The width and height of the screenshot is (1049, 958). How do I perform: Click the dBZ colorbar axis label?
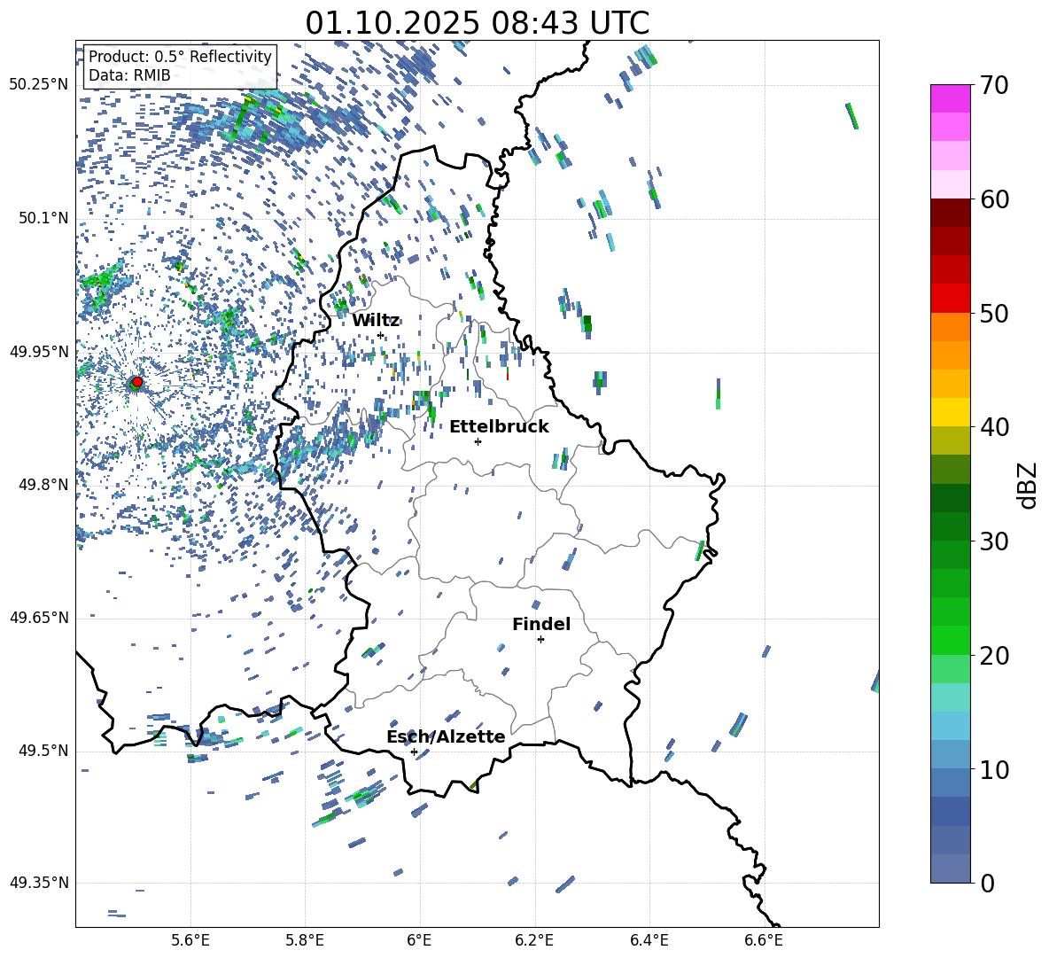pos(1029,485)
